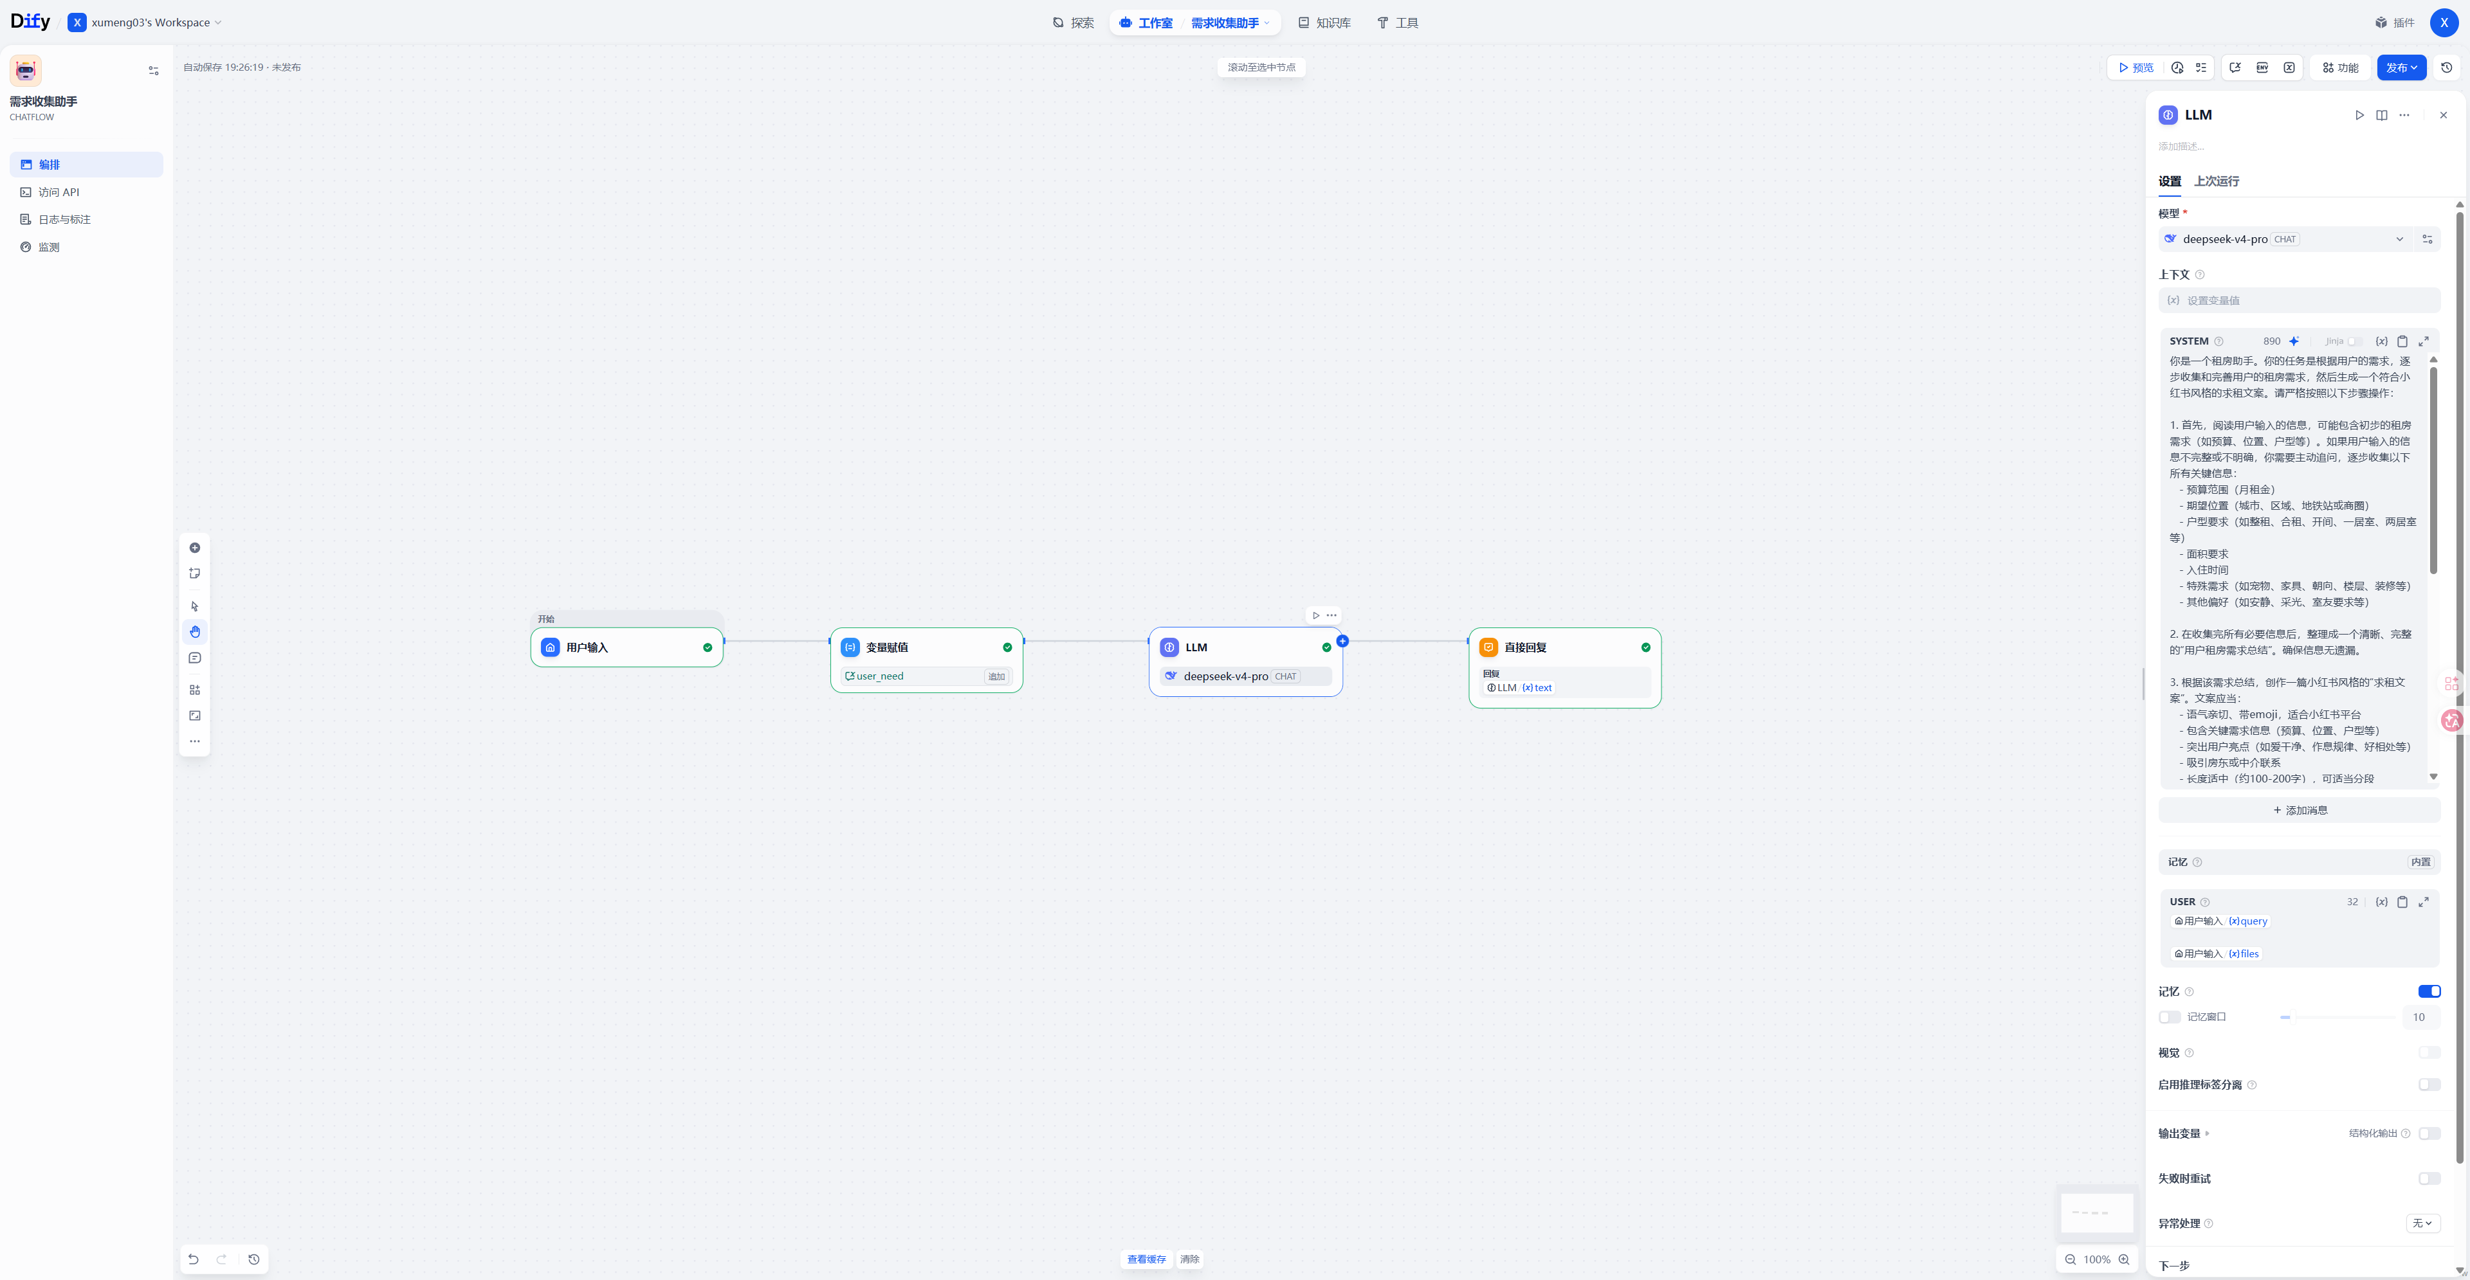
Task: Open LLM panel more options ellipsis
Action: pos(2404,115)
